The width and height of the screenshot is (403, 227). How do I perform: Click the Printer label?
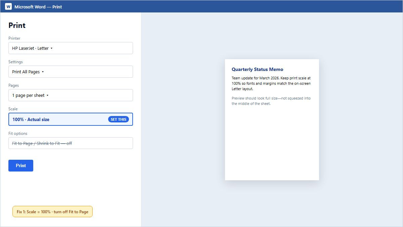(14, 38)
